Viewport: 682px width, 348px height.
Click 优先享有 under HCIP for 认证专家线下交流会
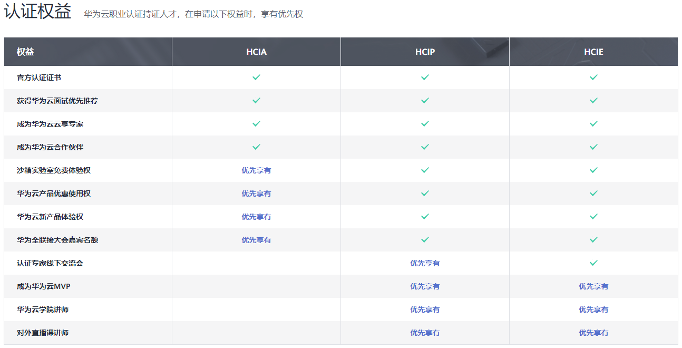click(x=425, y=263)
